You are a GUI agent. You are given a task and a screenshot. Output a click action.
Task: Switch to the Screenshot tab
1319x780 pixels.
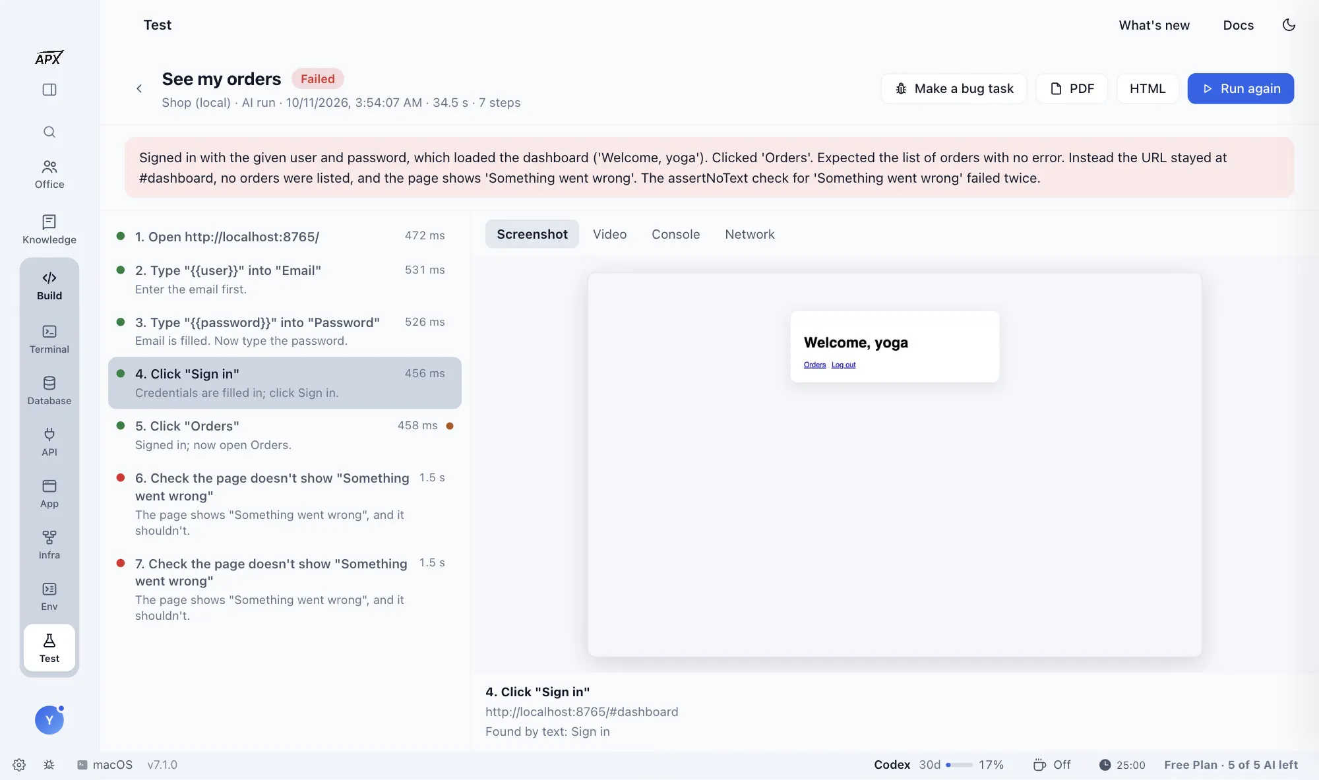[x=532, y=234]
